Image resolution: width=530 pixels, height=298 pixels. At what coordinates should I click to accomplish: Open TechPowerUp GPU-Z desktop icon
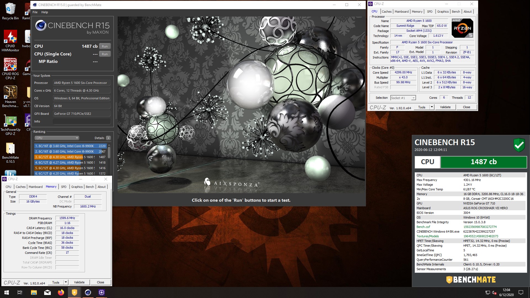coord(10,124)
